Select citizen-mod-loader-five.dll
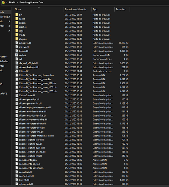 [x=33, y=115]
